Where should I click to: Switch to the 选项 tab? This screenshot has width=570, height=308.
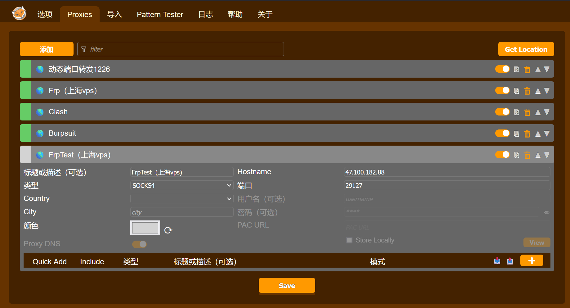click(x=45, y=14)
